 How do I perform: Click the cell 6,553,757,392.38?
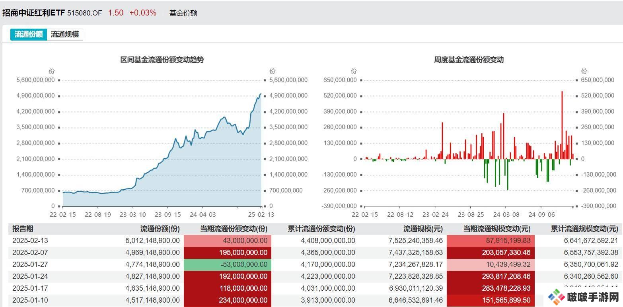click(x=591, y=253)
